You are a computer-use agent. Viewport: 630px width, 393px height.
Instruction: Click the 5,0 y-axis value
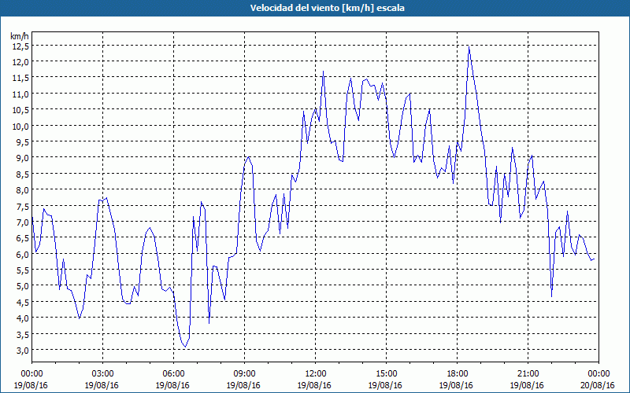pyautogui.click(x=23, y=286)
